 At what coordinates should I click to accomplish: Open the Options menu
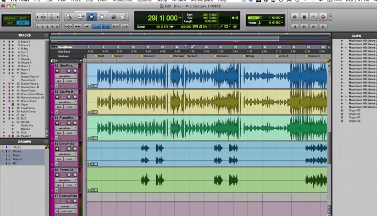tap(144, 1)
